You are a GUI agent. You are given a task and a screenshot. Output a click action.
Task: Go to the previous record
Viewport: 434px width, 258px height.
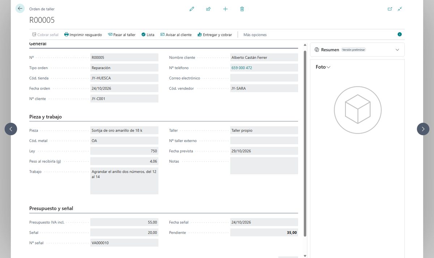pyautogui.click(x=11, y=129)
